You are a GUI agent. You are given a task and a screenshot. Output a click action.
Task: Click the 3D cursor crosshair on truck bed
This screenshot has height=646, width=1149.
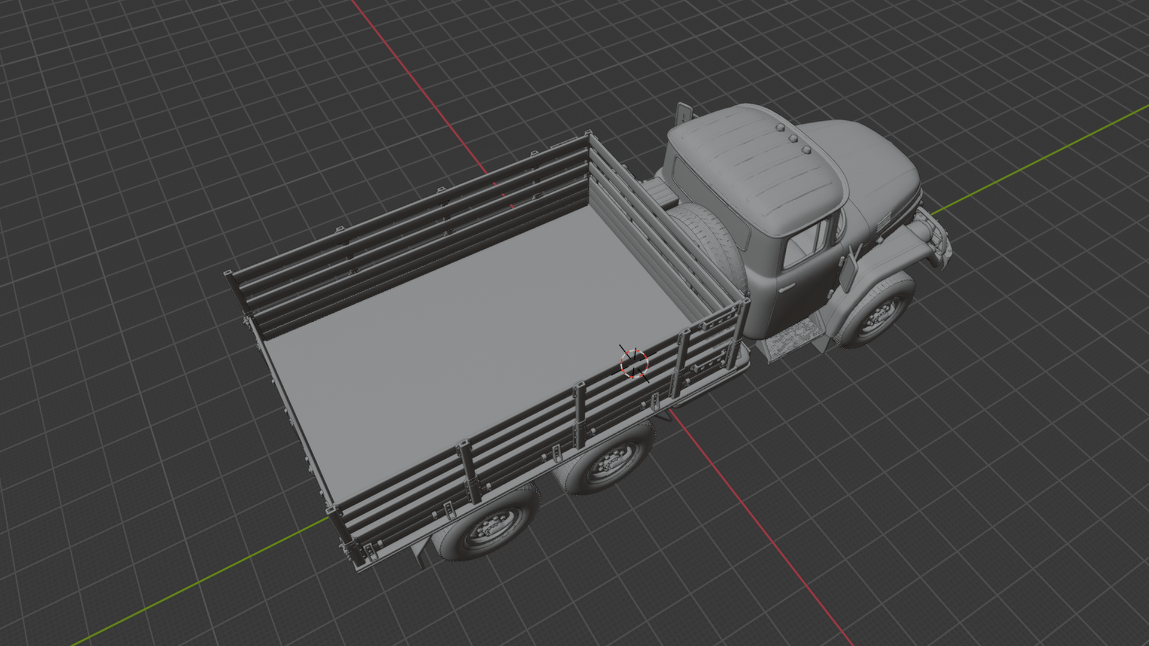coord(634,364)
